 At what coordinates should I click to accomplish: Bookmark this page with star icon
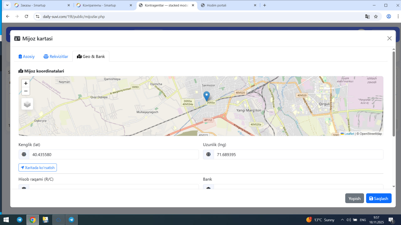pyautogui.click(x=376, y=17)
